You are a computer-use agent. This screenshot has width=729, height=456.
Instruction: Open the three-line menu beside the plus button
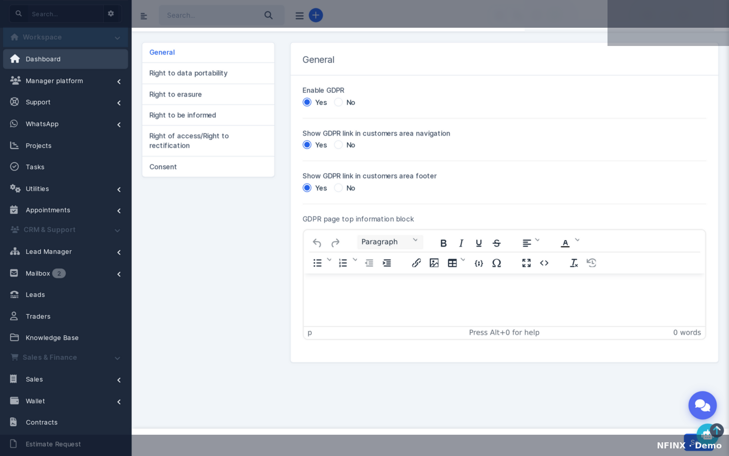[300, 16]
